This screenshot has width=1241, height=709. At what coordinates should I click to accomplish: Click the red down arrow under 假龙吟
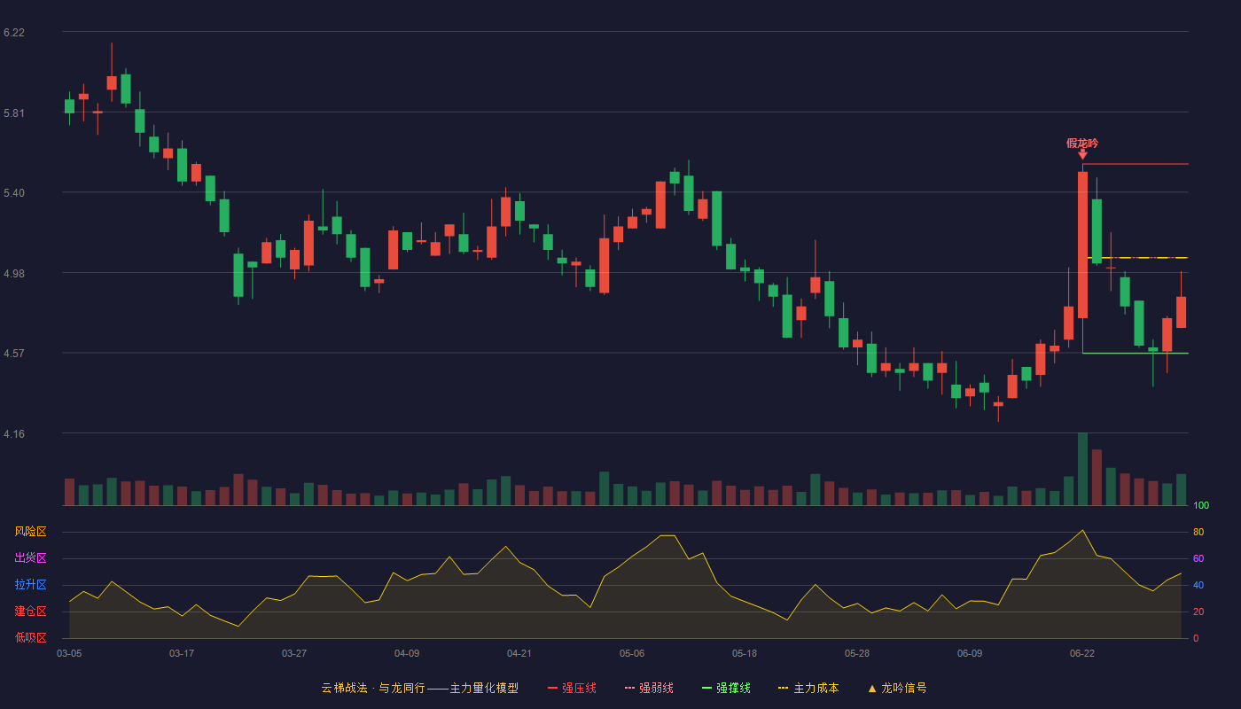point(1082,154)
